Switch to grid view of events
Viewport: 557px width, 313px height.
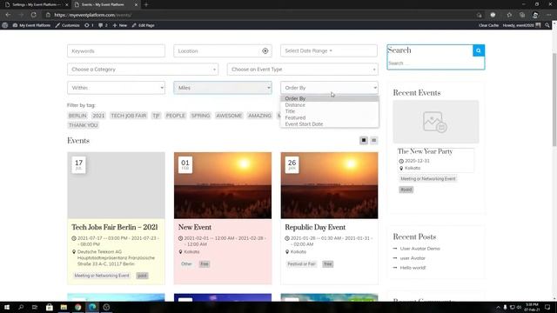(x=364, y=140)
